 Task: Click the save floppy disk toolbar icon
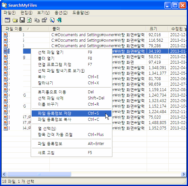click(22, 20)
